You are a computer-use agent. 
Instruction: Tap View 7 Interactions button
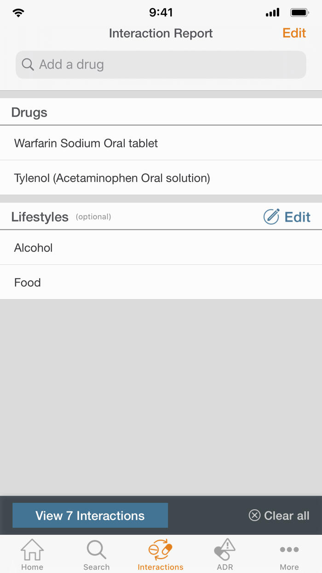(x=90, y=515)
